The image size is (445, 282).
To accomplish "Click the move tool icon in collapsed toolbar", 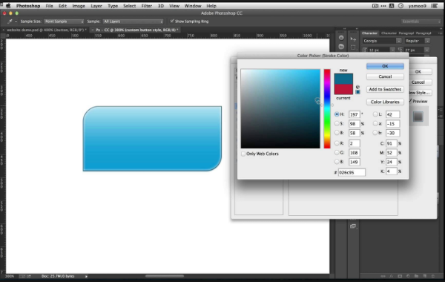I will pyautogui.click(x=353, y=39).
